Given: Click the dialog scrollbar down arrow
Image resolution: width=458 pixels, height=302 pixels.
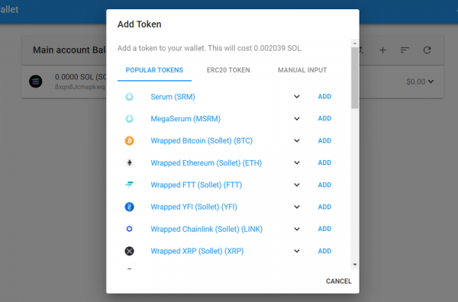Looking at the screenshot, I should pos(355,265).
